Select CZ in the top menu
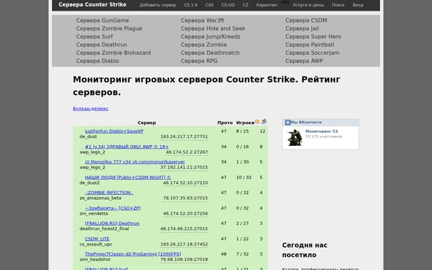432x270 pixels. coord(246,5)
